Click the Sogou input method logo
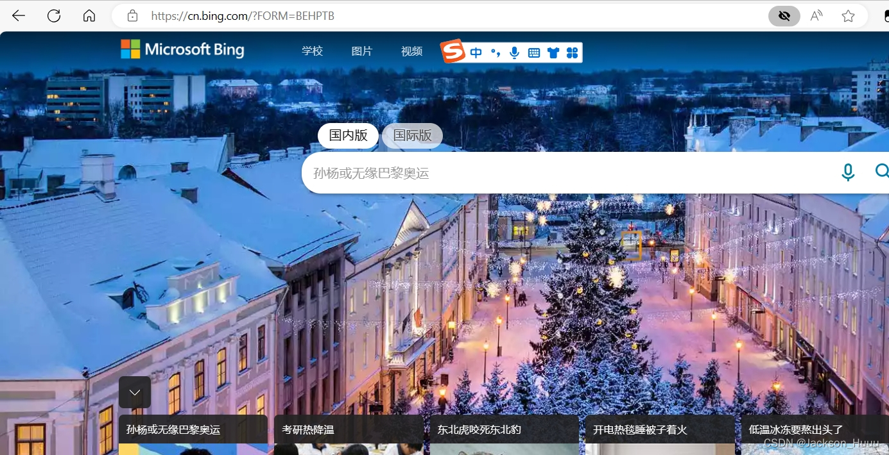 point(453,51)
